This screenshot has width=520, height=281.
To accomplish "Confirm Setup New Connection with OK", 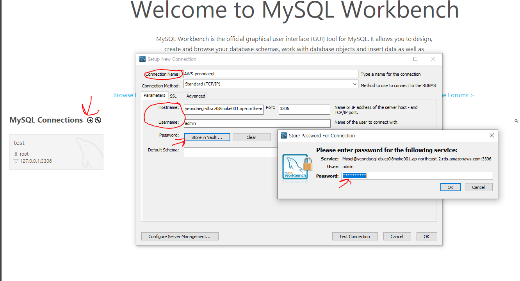I will [x=427, y=236].
